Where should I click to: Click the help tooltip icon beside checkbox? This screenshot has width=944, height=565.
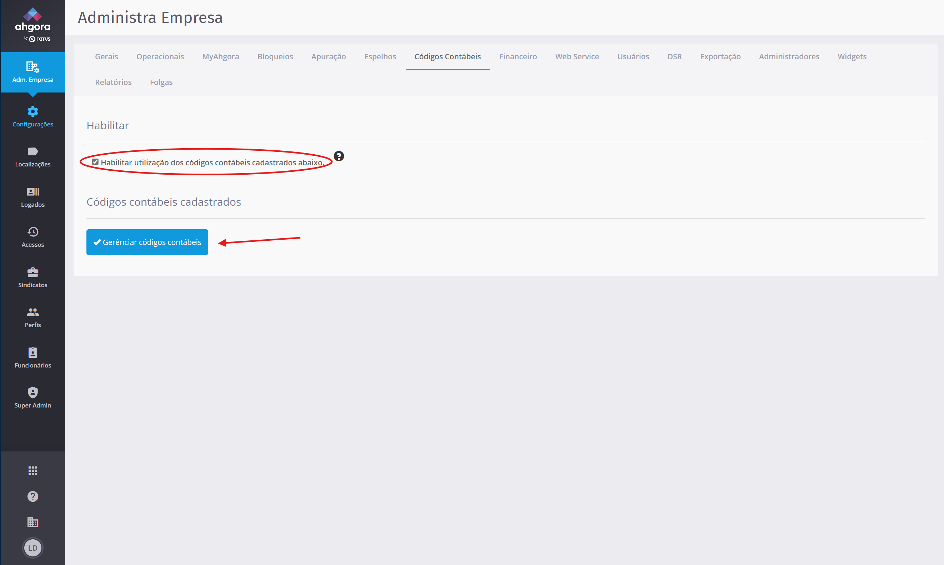click(338, 156)
